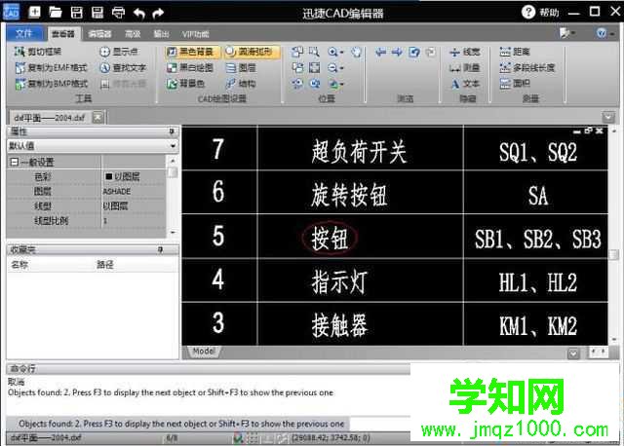Screen dimensions: 624x446
Task: Click the 剪切框架 crop frame tool
Action: point(38,52)
